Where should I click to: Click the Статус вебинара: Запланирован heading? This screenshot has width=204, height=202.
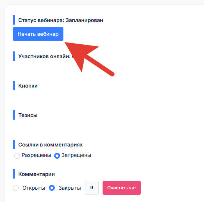click(61, 20)
